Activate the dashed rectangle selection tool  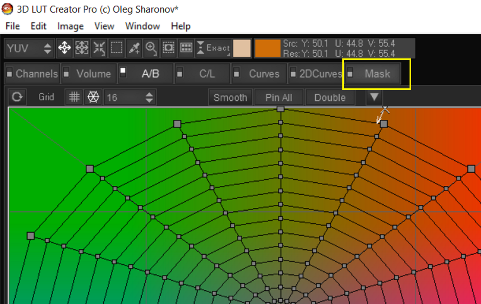[x=117, y=48]
